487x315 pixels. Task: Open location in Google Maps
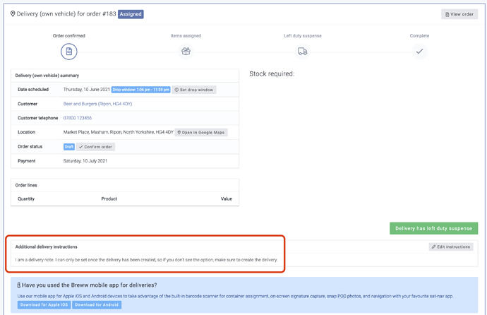point(201,132)
